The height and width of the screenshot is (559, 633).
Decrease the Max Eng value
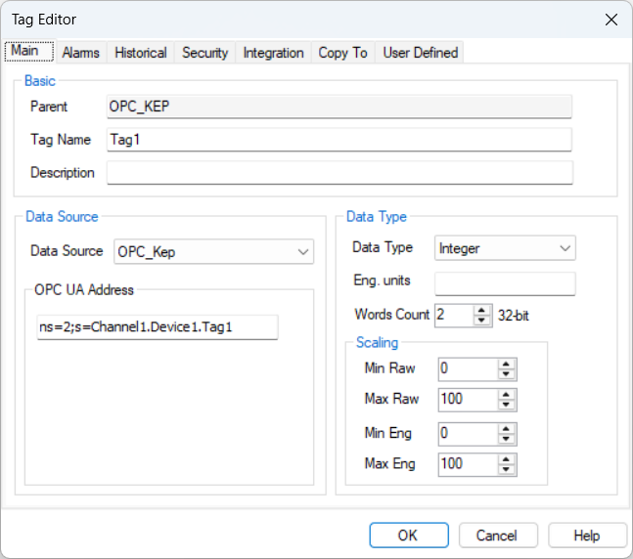click(506, 470)
